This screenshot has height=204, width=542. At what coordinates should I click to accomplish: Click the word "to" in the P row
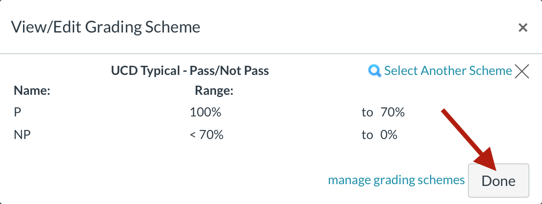tap(367, 112)
